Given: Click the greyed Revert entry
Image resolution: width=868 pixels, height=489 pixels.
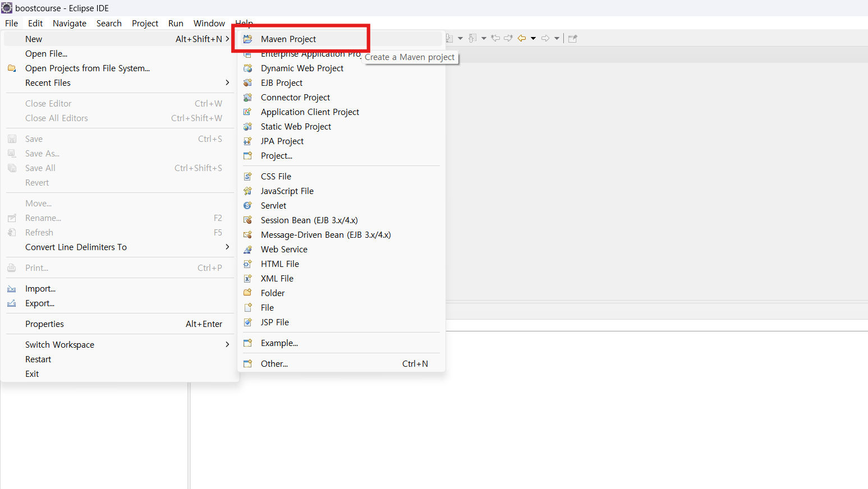Looking at the screenshot, I should tap(119, 183).
